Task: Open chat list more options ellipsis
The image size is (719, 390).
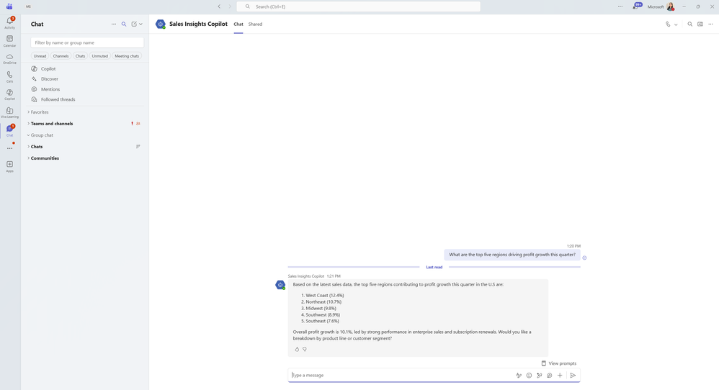Action: click(x=114, y=24)
